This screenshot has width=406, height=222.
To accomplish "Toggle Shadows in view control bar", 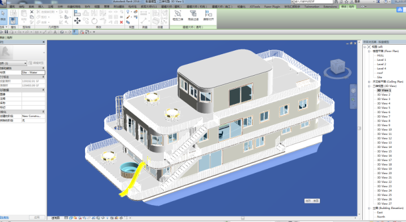I will [x=79, y=218].
